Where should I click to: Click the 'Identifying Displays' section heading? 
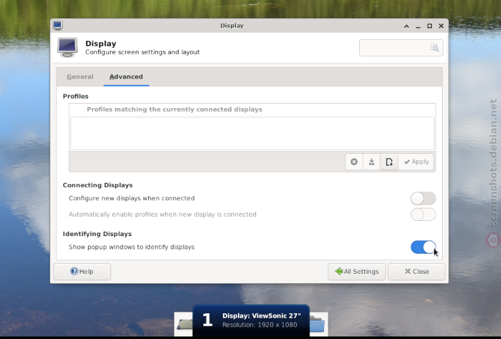coord(97,234)
